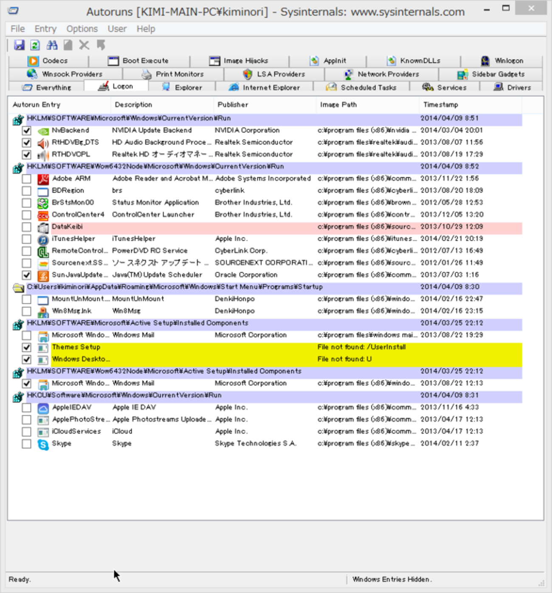The width and height of the screenshot is (552, 593).
Task: Click the Refresh toolbar icon
Action: point(35,45)
